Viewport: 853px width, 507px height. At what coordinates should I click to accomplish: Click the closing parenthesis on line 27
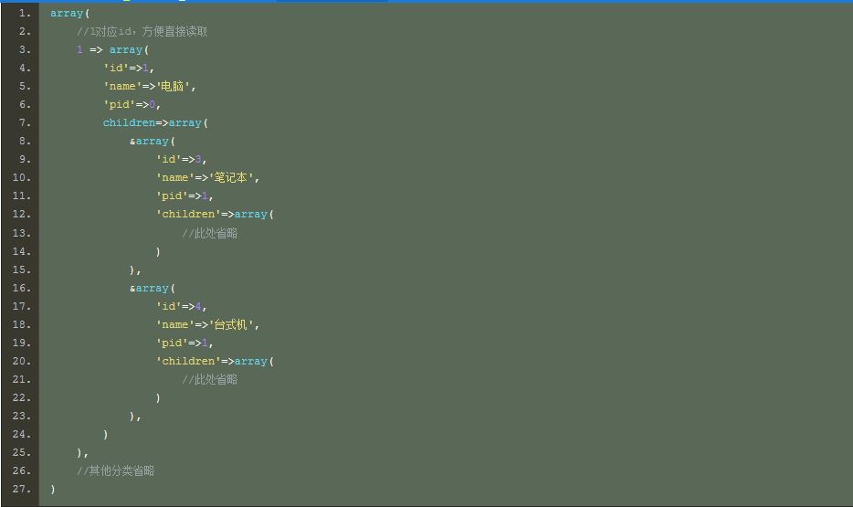click(x=53, y=489)
